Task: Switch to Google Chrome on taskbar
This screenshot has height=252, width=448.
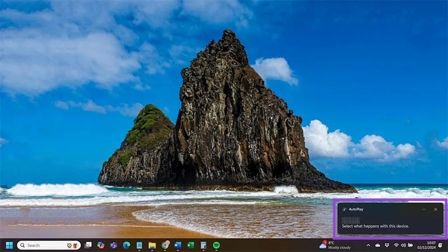Action: point(165,245)
